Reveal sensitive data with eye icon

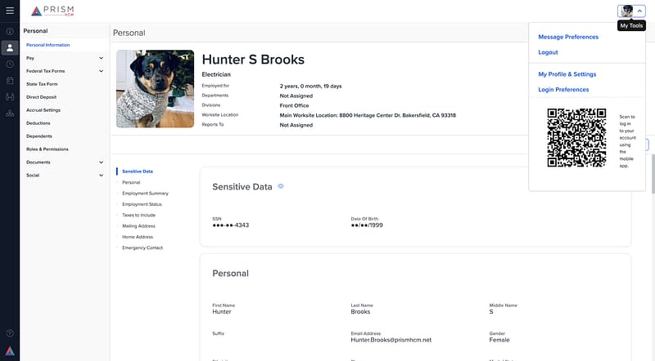coord(280,186)
